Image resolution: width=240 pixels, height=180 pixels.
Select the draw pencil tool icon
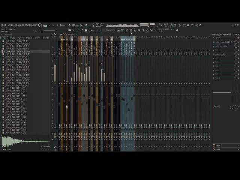click(78, 30)
